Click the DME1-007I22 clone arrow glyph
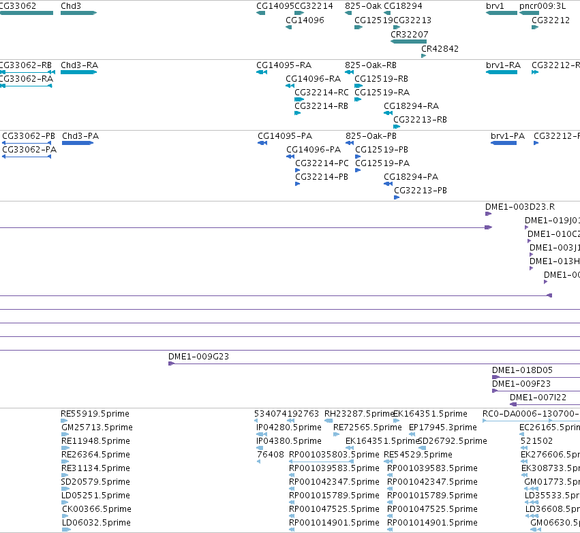580x533 pixels. coord(513,404)
